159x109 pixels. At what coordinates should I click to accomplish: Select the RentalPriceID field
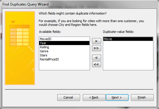[64, 59]
